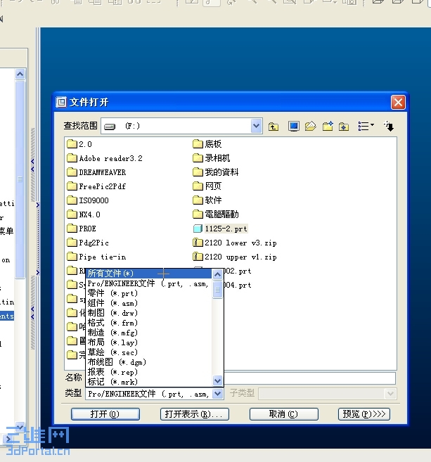The height and width of the screenshot is (462, 431).
Task: Click the 打开(O) button
Action: (x=105, y=414)
